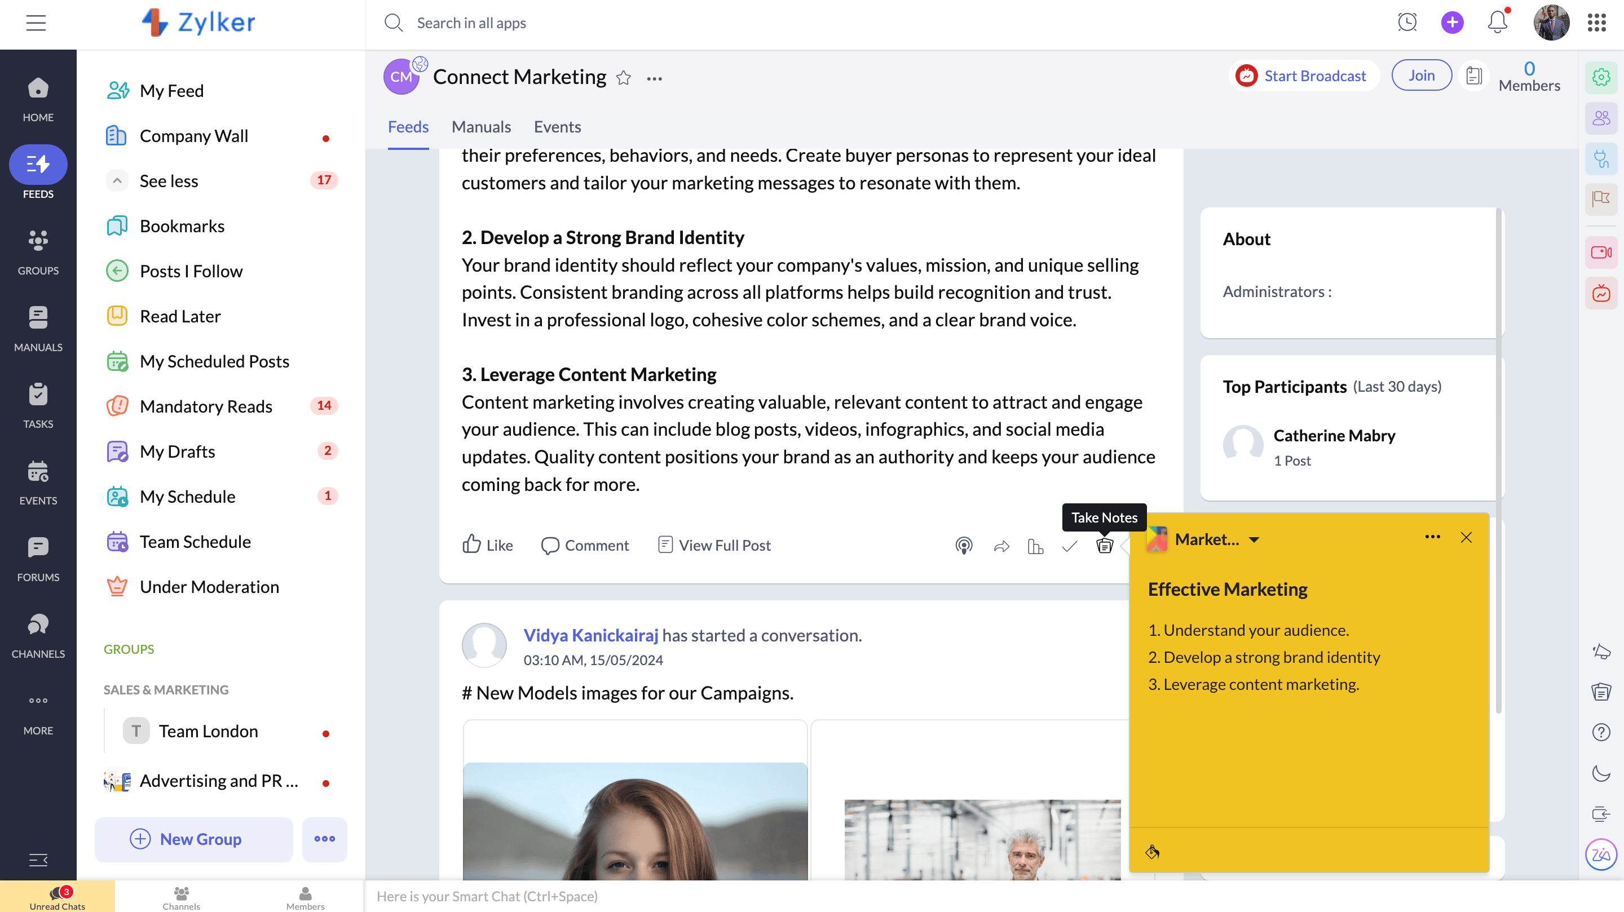1624x912 pixels.
Task: Toggle night mode moon icon
Action: 1601,773
